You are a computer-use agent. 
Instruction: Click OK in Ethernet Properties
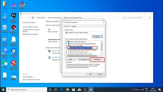[x=90, y=74]
